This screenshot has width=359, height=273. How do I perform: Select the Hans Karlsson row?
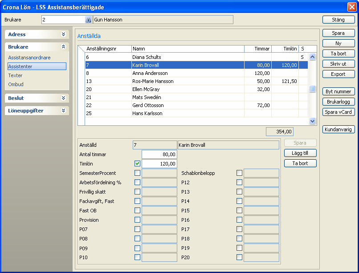(196, 113)
